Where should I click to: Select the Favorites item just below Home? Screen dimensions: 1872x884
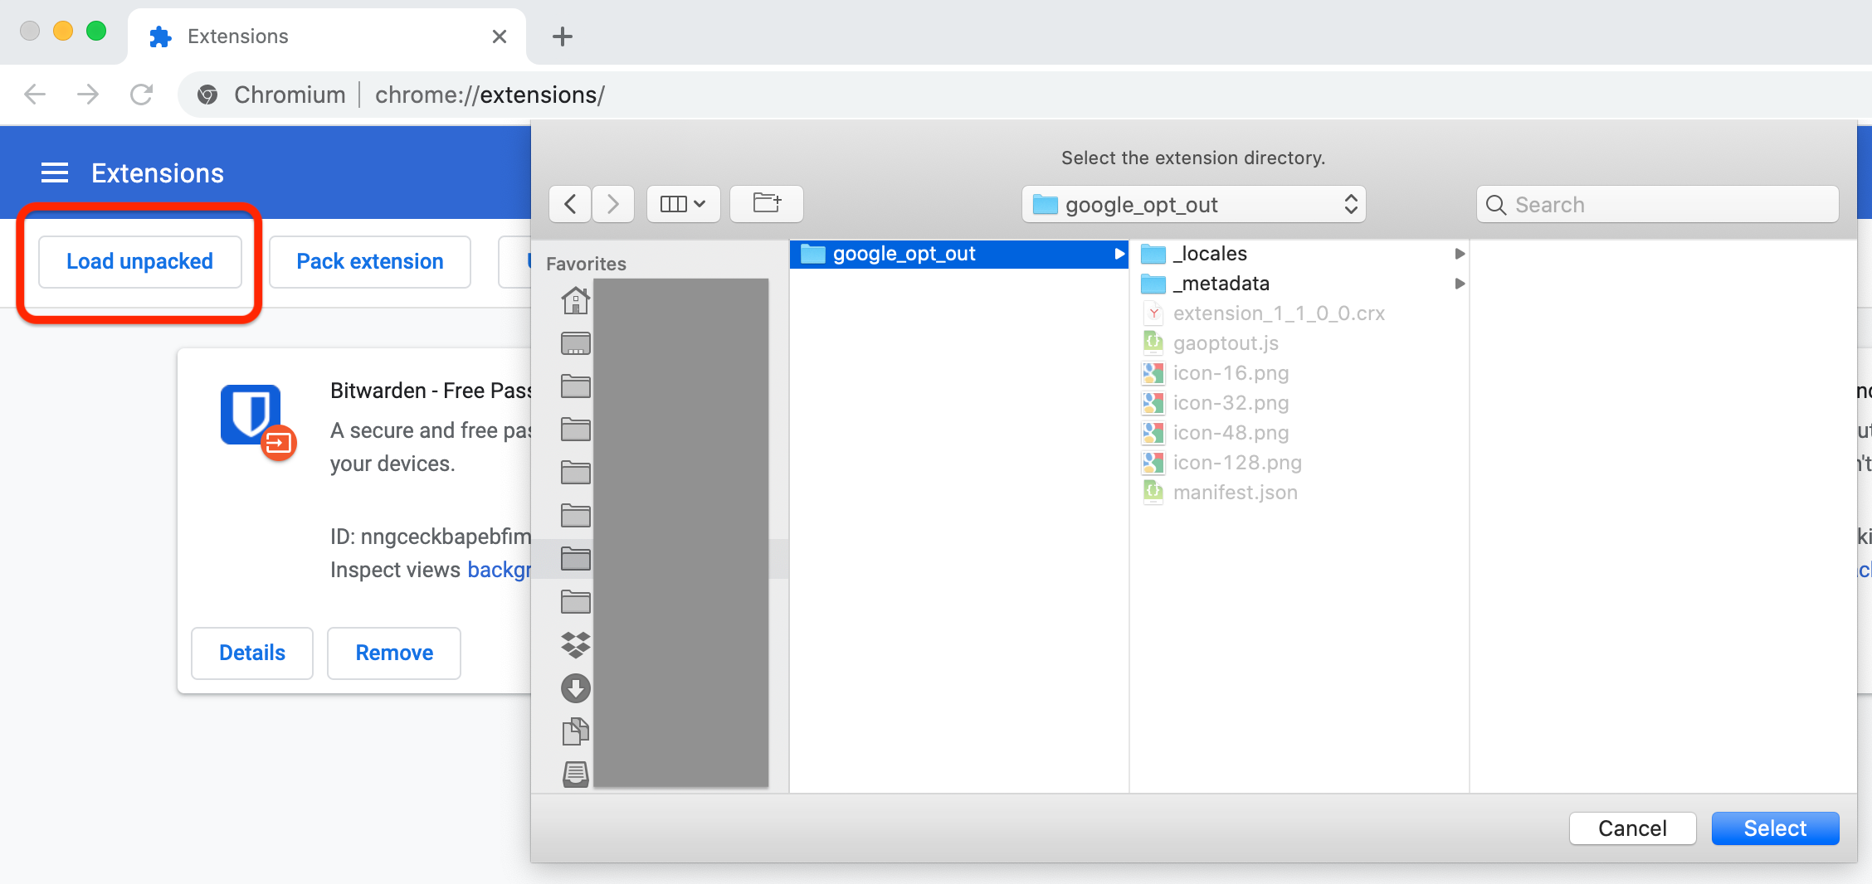tap(576, 343)
